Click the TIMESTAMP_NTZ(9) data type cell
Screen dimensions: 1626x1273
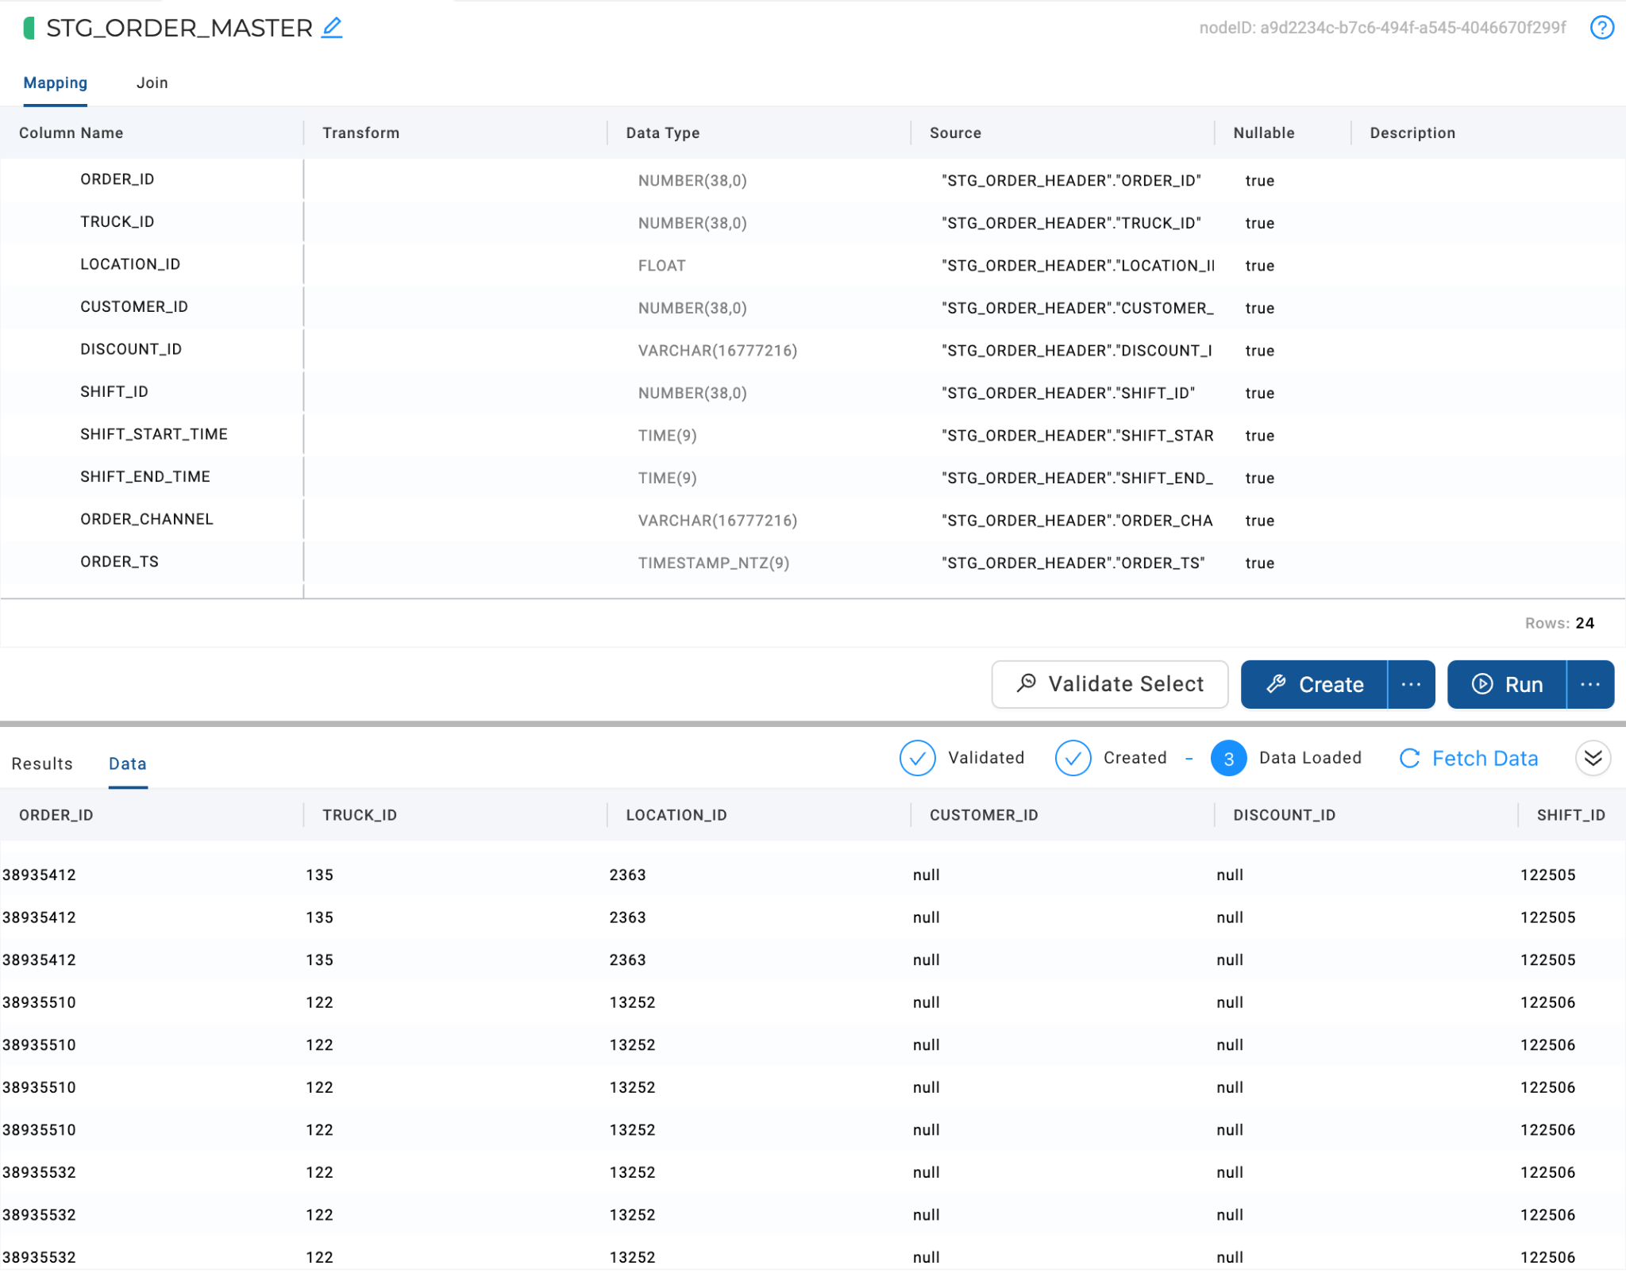coord(714,563)
